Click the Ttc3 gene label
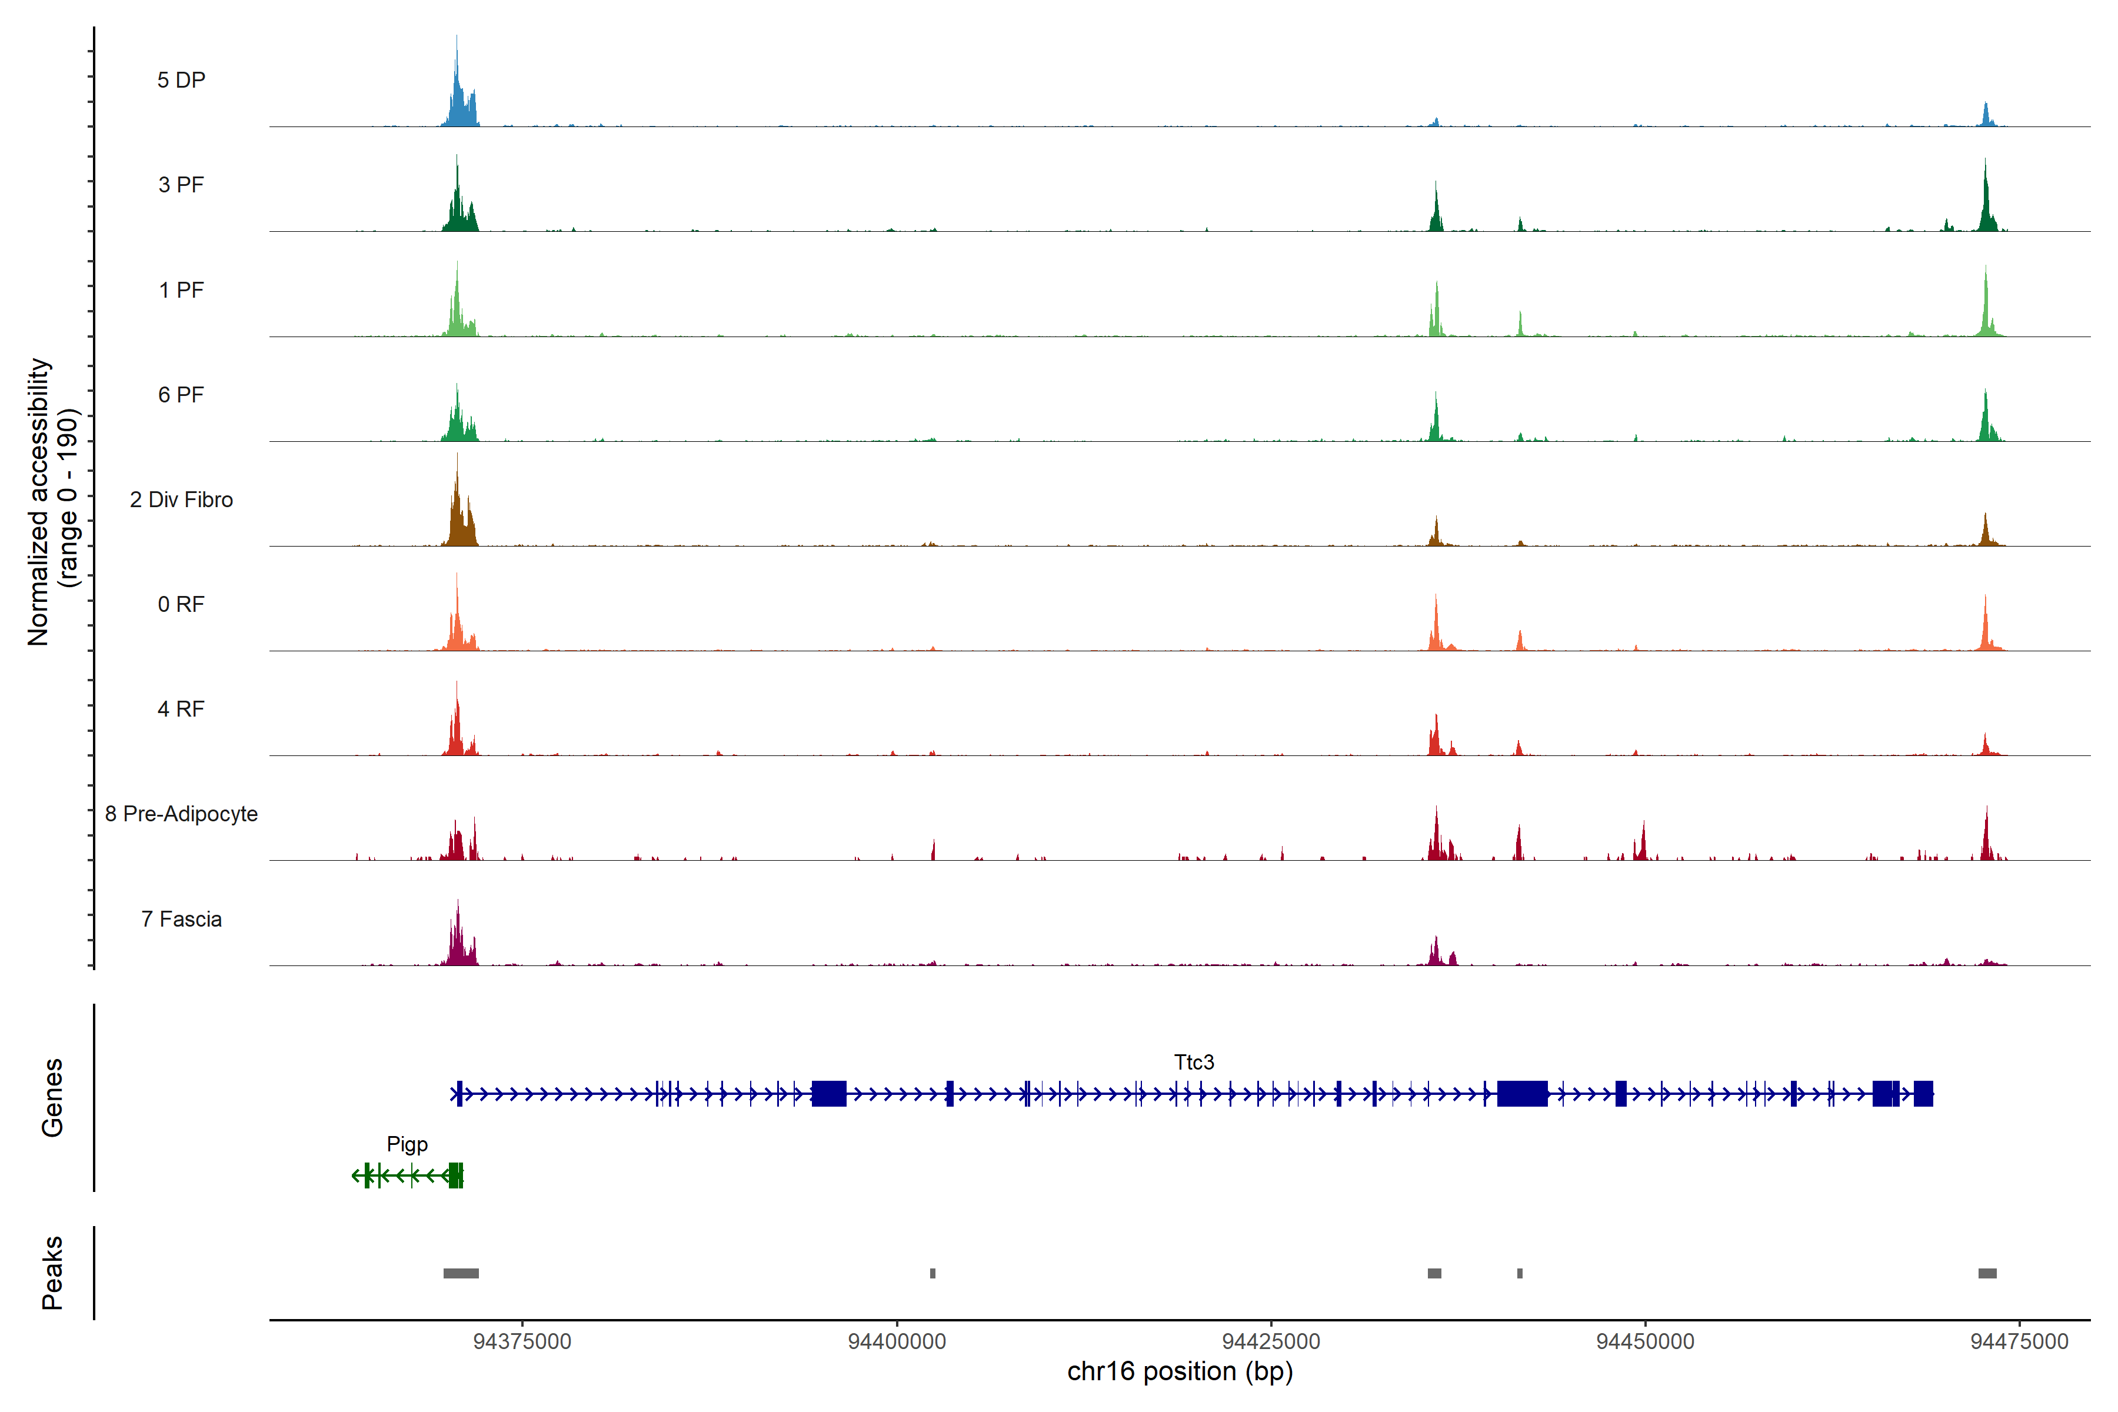The height and width of the screenshot is (1412, 2118). (1193, 1063)
